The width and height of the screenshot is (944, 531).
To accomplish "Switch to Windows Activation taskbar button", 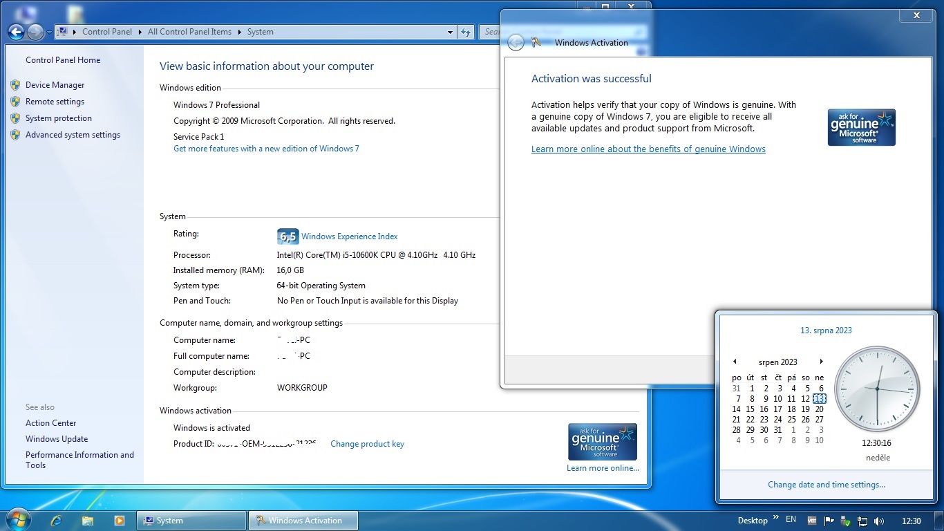I will tap(304, 521).
